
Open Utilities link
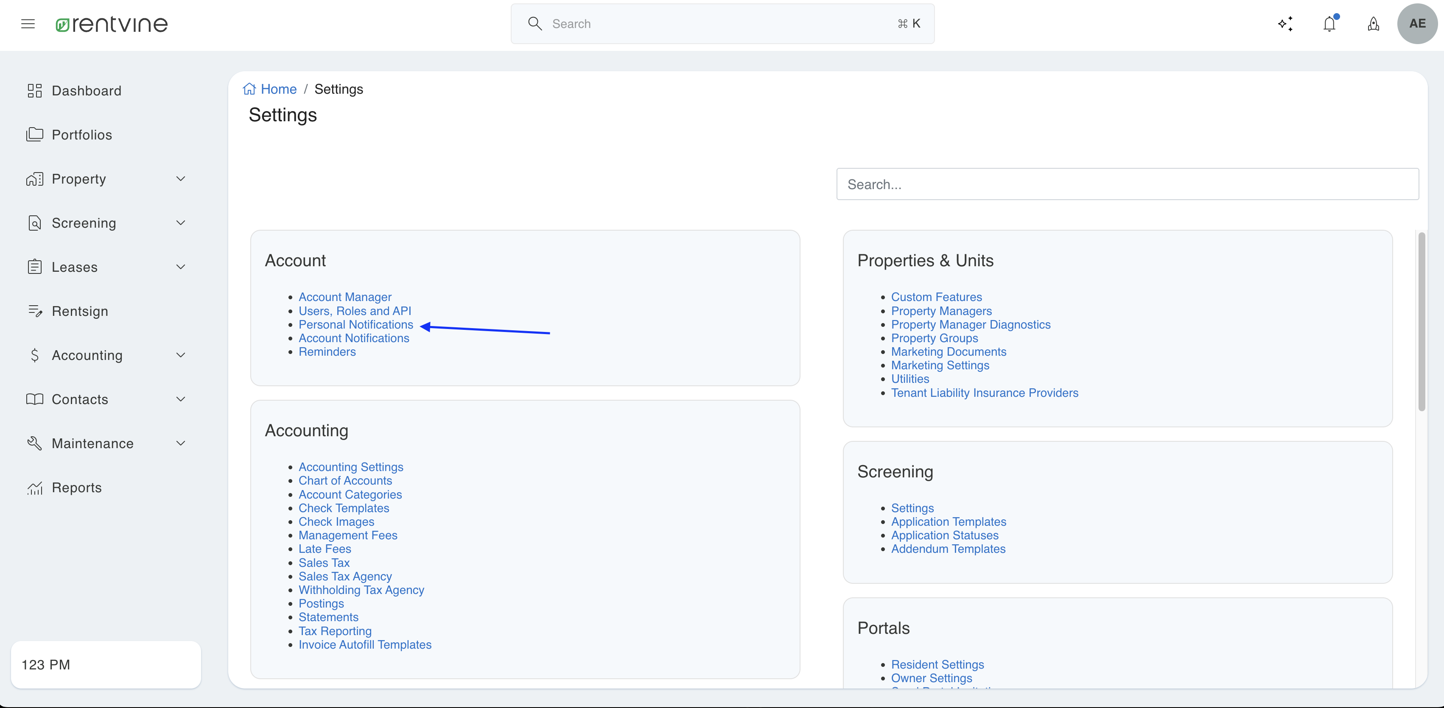(910, 379)
